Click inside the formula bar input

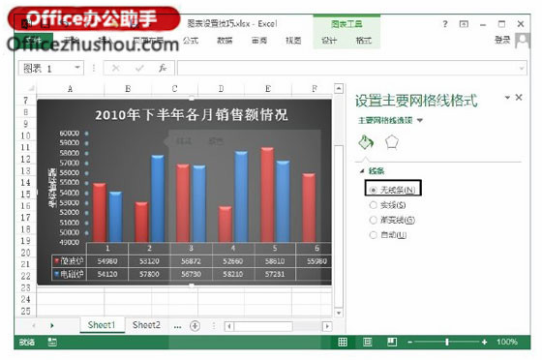coord(347,68)
